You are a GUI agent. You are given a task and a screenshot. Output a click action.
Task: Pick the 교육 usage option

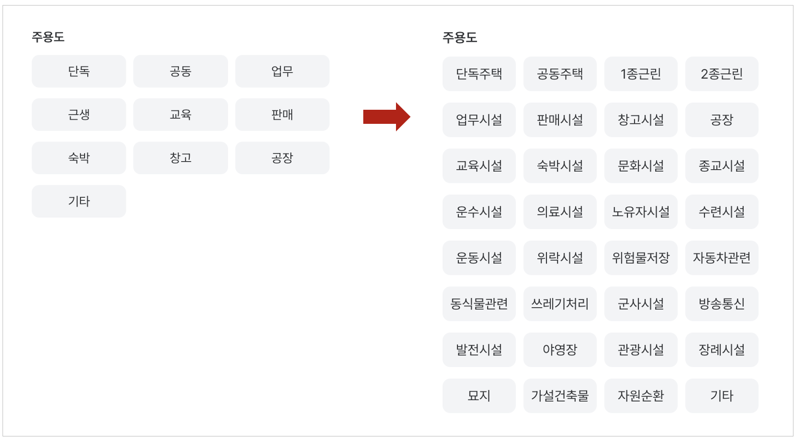(180, 115)
